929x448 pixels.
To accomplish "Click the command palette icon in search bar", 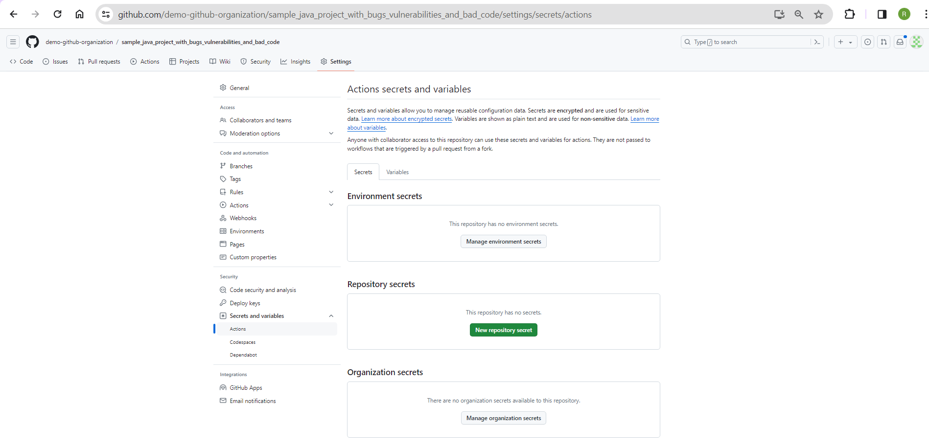I will 816,42.
